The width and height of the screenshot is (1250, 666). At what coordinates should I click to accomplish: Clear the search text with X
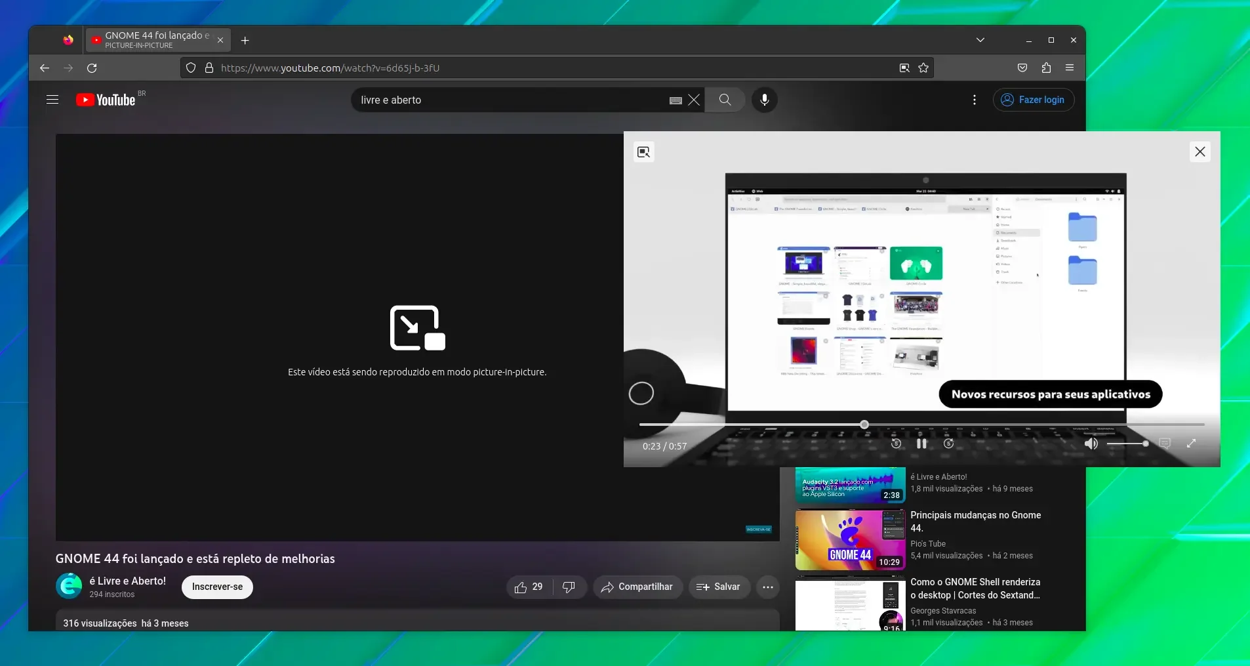(694, 100)
